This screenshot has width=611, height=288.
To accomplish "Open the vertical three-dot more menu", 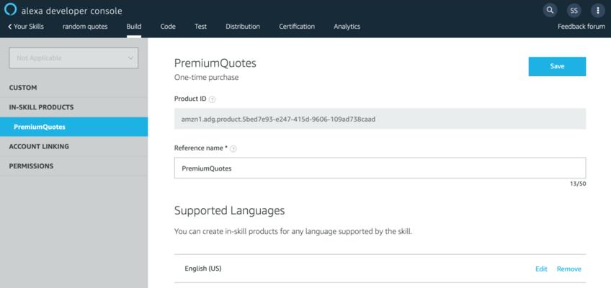I will pyautogui.click(x=598, y=11).
